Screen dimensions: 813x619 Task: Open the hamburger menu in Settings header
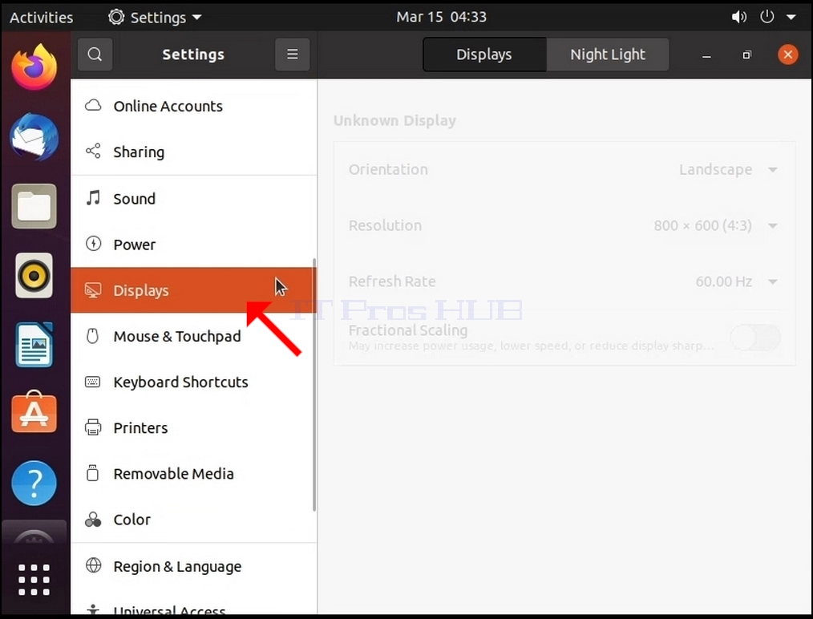pyautogui.click(x=293, y=54)
